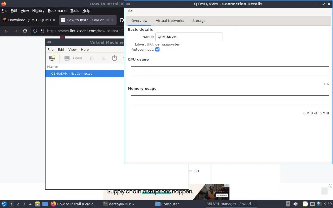
Task: Click the update notification tray icon
Action: (x=319, y=204)
